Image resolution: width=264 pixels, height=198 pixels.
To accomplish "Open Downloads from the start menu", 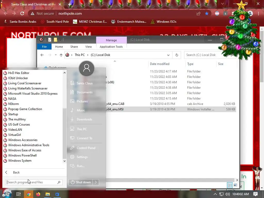I will 84,119.
